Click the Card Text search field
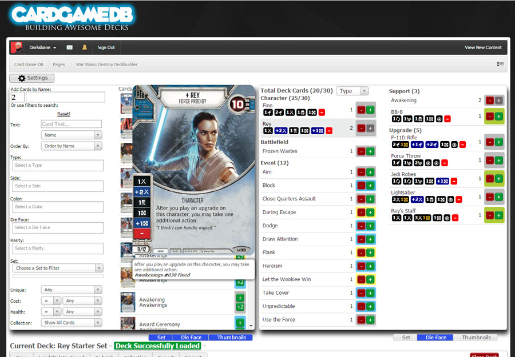 pyautogui.click(x=72, y=125)
